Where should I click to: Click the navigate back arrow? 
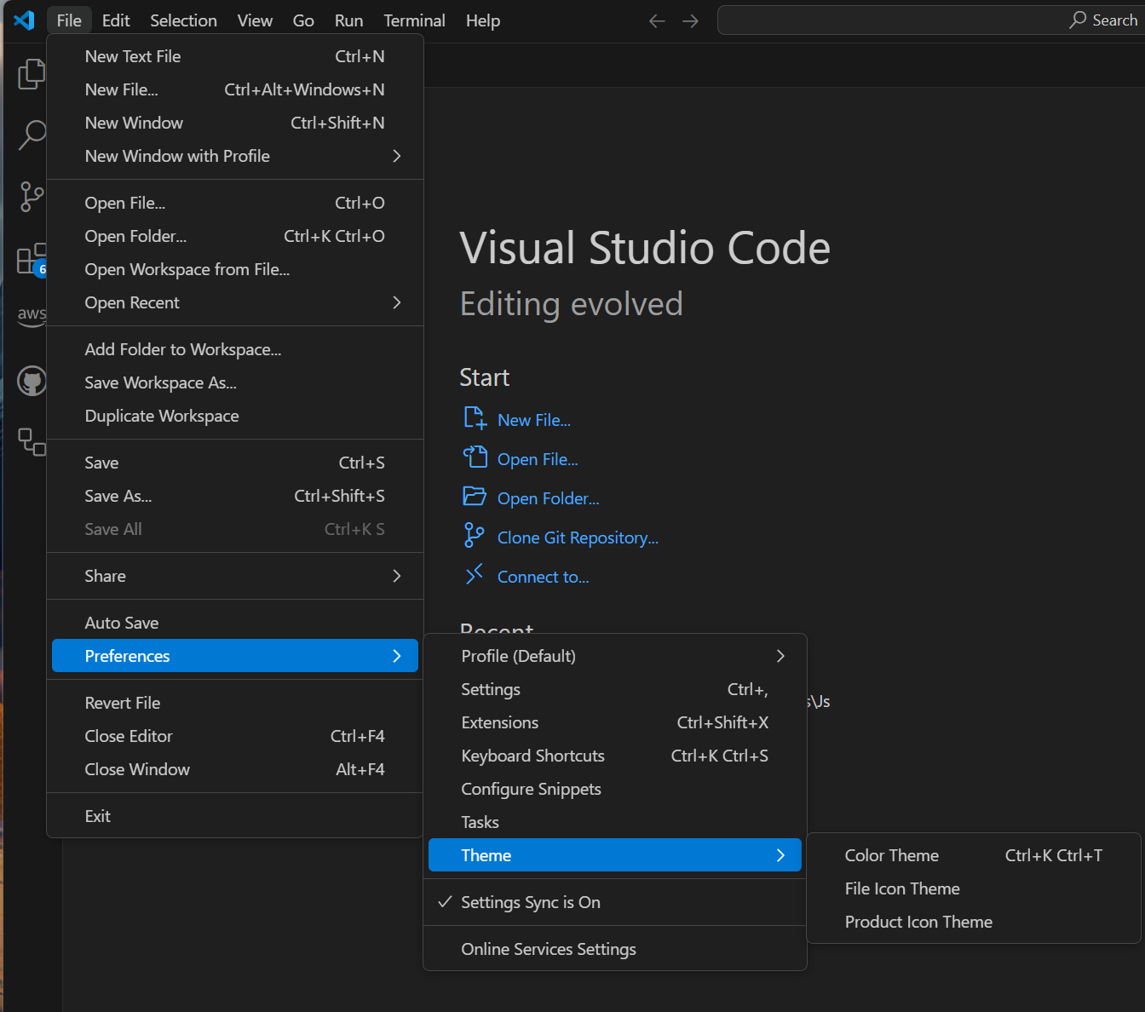point(656,20)
